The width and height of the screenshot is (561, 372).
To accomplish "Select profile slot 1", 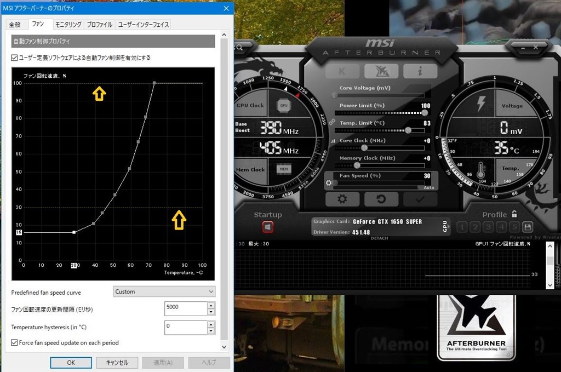I will pyautogui.click(x=462, y=227).
